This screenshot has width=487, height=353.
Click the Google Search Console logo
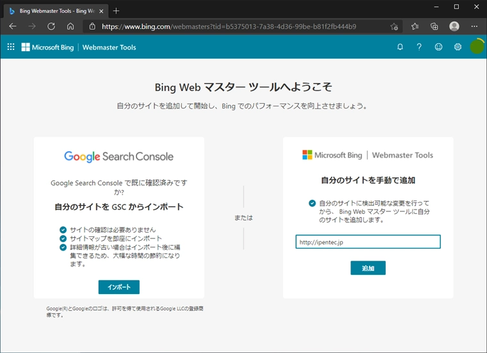[x=119, y=156]
